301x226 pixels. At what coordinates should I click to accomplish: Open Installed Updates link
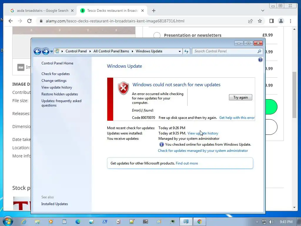54,204
